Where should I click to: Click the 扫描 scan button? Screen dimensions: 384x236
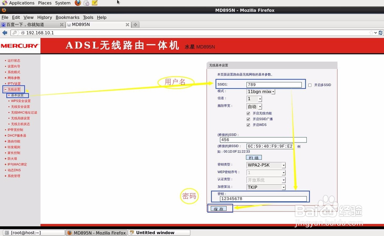point(253,157)
